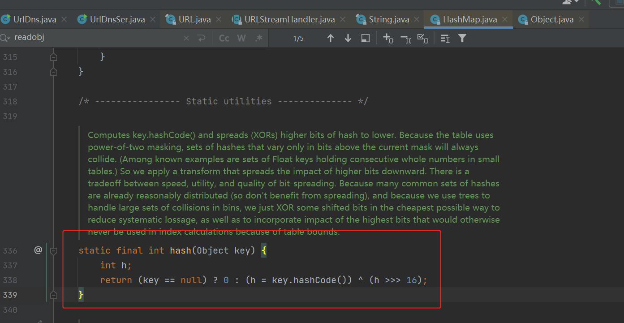Viewport: 624px width, 323px height.
Task: Click line number 318 in gutter
Action: point(10,101)
